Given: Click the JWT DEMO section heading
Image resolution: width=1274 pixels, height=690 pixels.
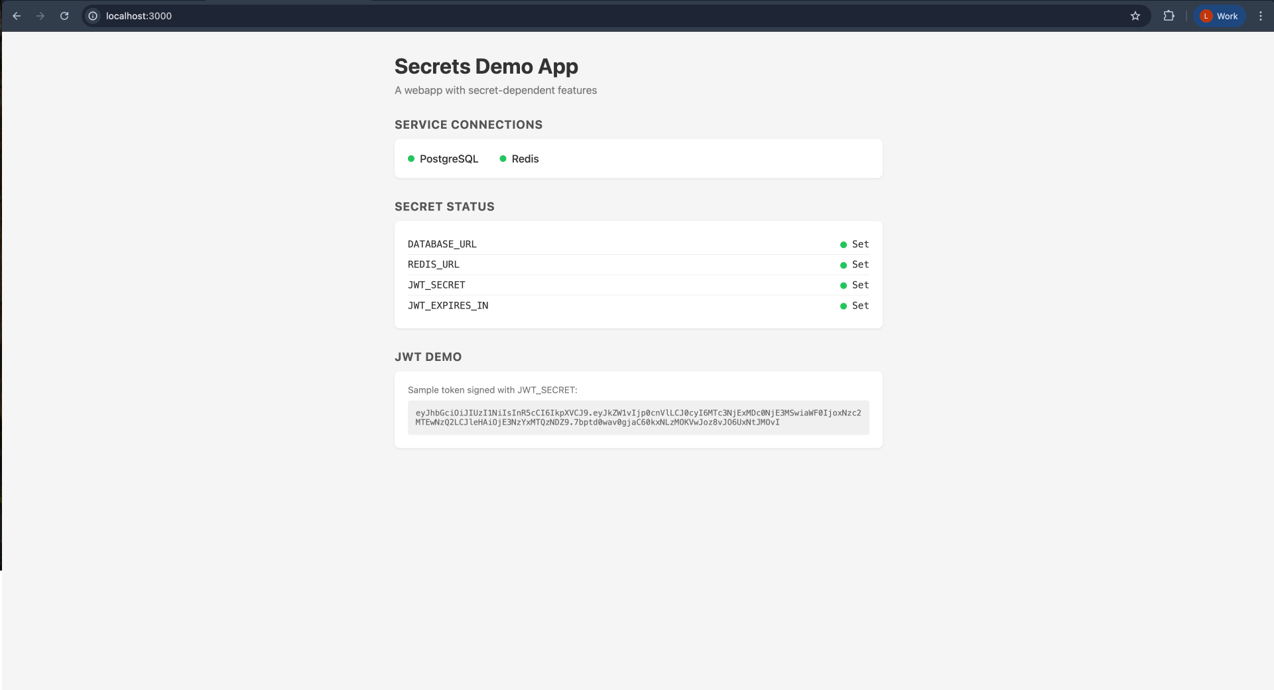Looking at the screenshot, I should (428, 357).
